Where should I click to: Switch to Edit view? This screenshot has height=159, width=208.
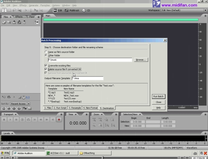(x=57, y=10)
